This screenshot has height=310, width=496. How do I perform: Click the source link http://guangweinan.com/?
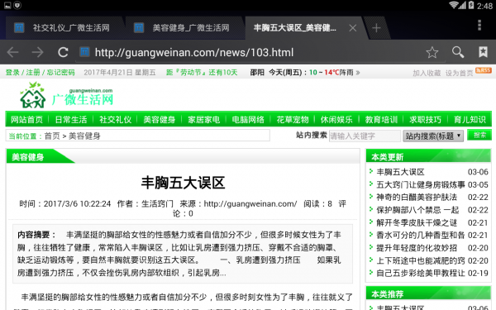click(250, 203)
